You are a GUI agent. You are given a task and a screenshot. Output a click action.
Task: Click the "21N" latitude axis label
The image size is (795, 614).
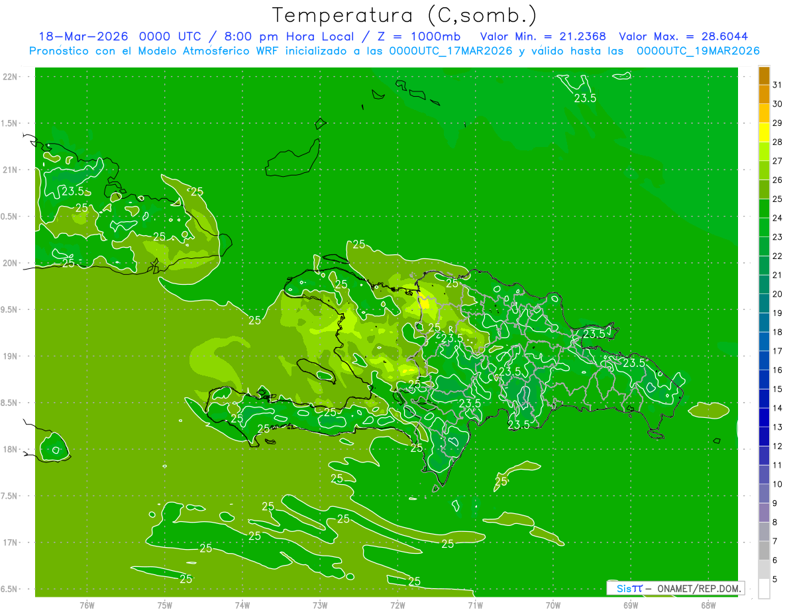tap(10, 170)
